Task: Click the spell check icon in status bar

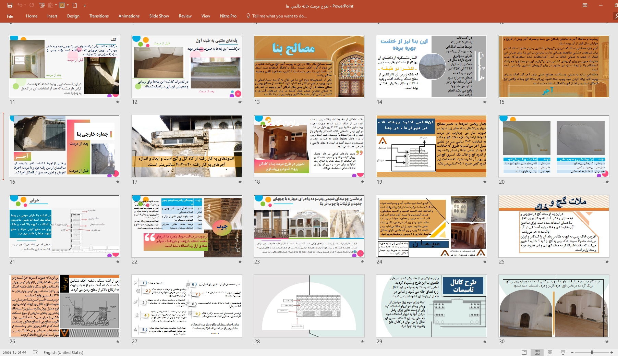Action: click(35, 352)
